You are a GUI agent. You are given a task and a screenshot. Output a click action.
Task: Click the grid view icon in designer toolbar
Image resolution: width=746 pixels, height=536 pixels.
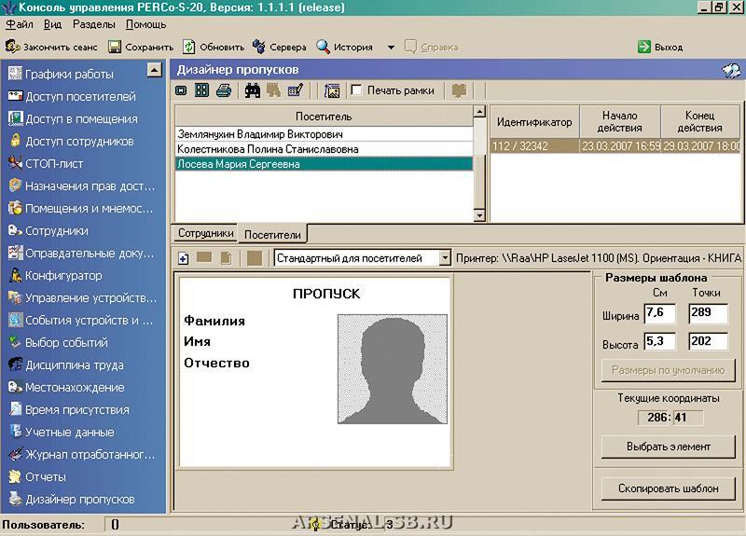coord(201,90)
